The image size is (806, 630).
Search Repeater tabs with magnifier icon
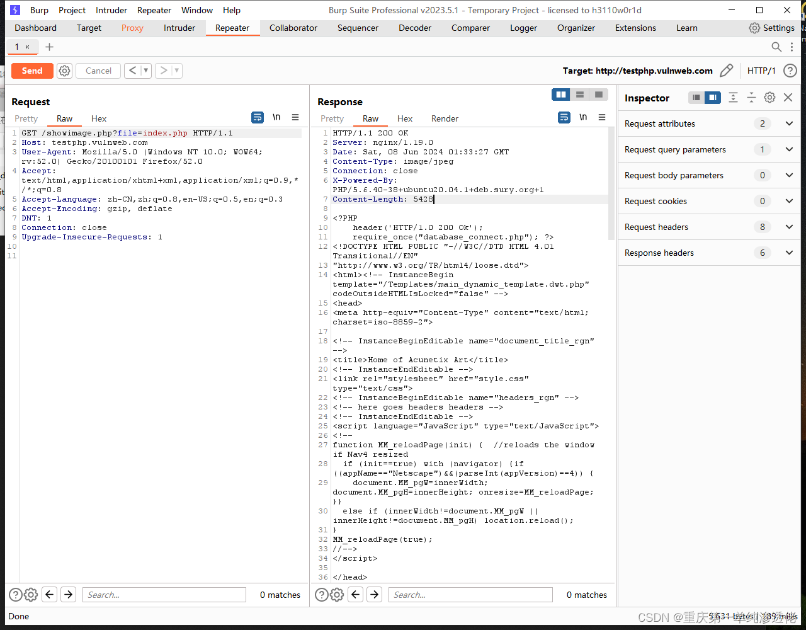776,47
